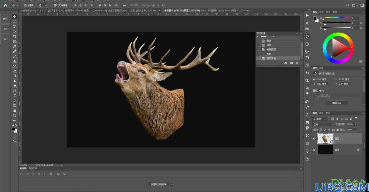Hide the deer layer with eye icon
This screenshot has height=192, width=369.
[x=314, y=139]
